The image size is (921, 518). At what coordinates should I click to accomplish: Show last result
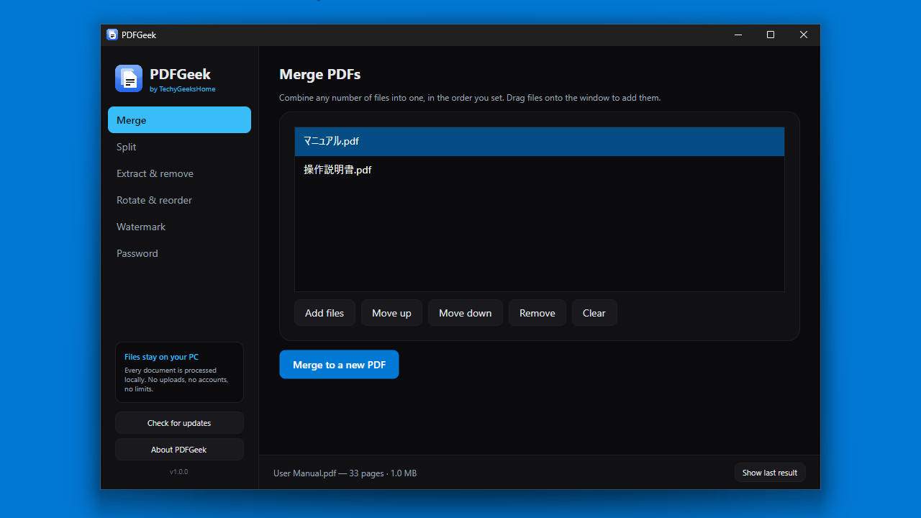click(x=770, y=473)
